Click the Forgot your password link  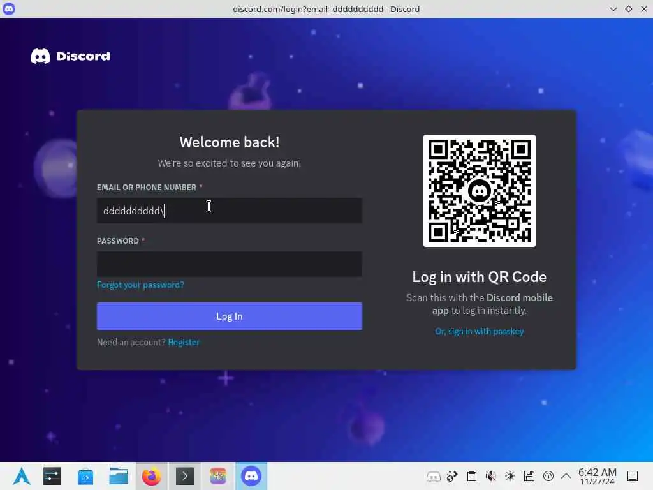coord(140,285)
